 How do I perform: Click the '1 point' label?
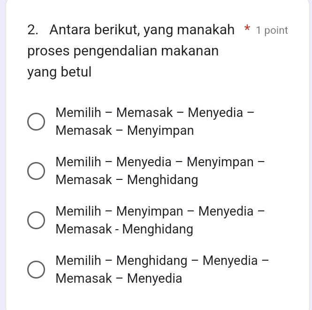coord(272,31)
